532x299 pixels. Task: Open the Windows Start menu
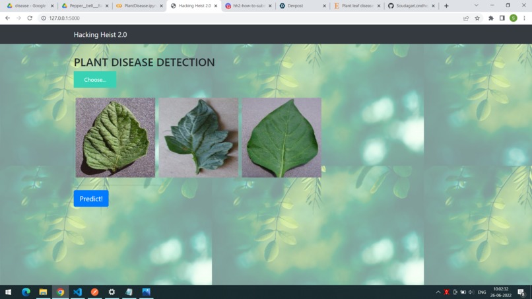point(9,292)
